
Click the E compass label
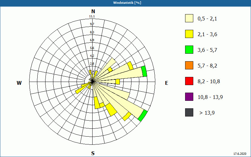coord(167,83)
